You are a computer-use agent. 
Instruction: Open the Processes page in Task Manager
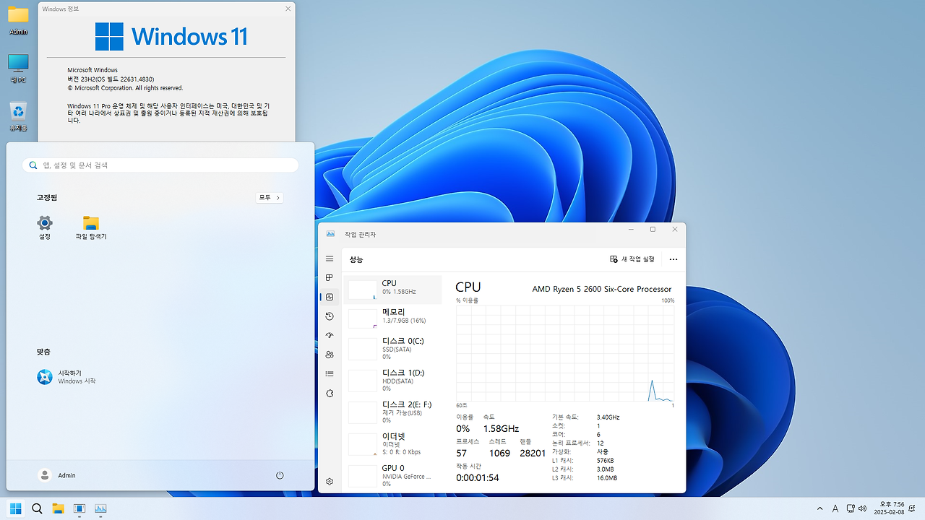click(330, 277)
